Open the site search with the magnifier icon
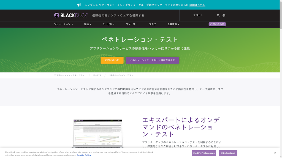The height and width of the screenshot is (158, 282). (x=218, y=15)
